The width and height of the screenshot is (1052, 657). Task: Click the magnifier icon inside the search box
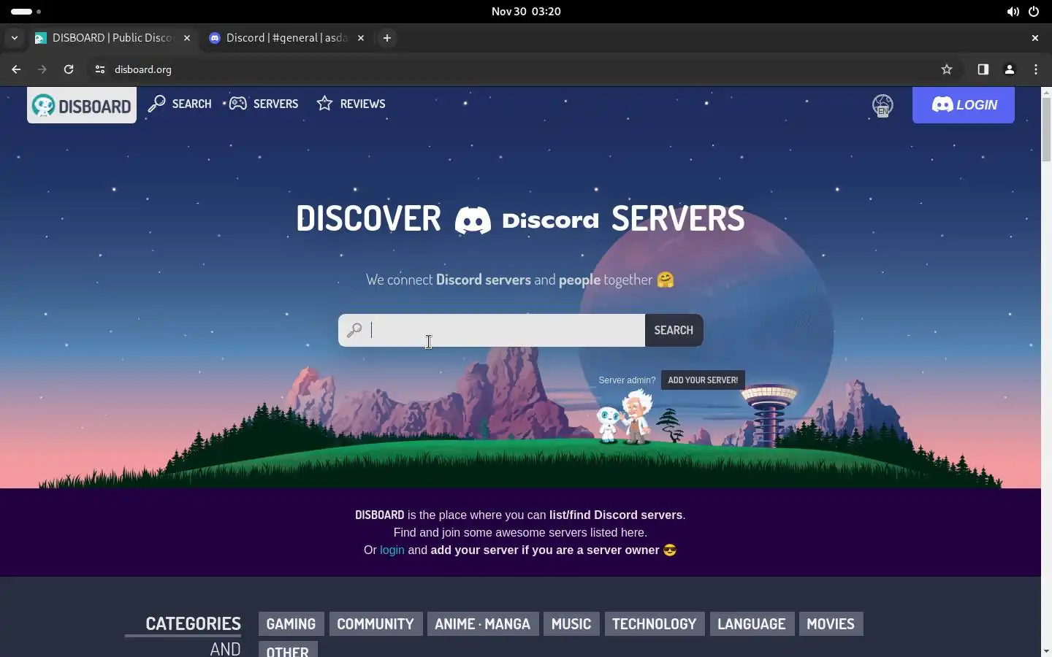coord(354,330)
